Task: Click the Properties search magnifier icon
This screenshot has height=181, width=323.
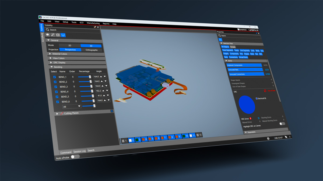Action: click(x=220, y=35)
